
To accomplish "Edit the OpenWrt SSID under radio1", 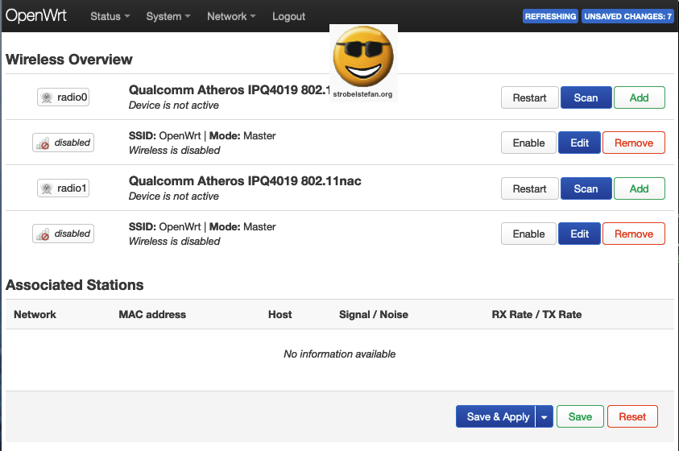I will [579, 234].
